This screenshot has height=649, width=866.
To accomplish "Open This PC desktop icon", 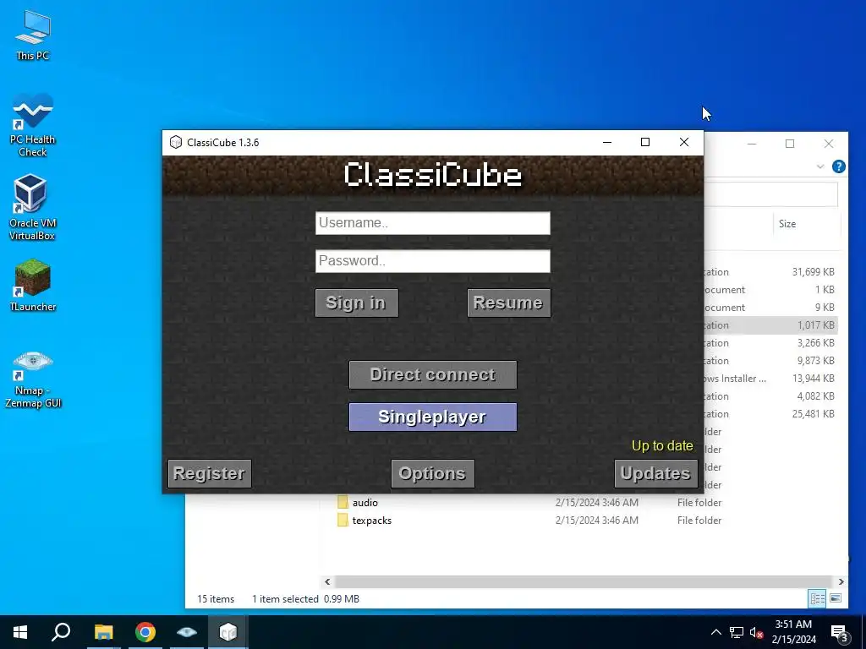I will pyautogui.click(x=33, y=35).
